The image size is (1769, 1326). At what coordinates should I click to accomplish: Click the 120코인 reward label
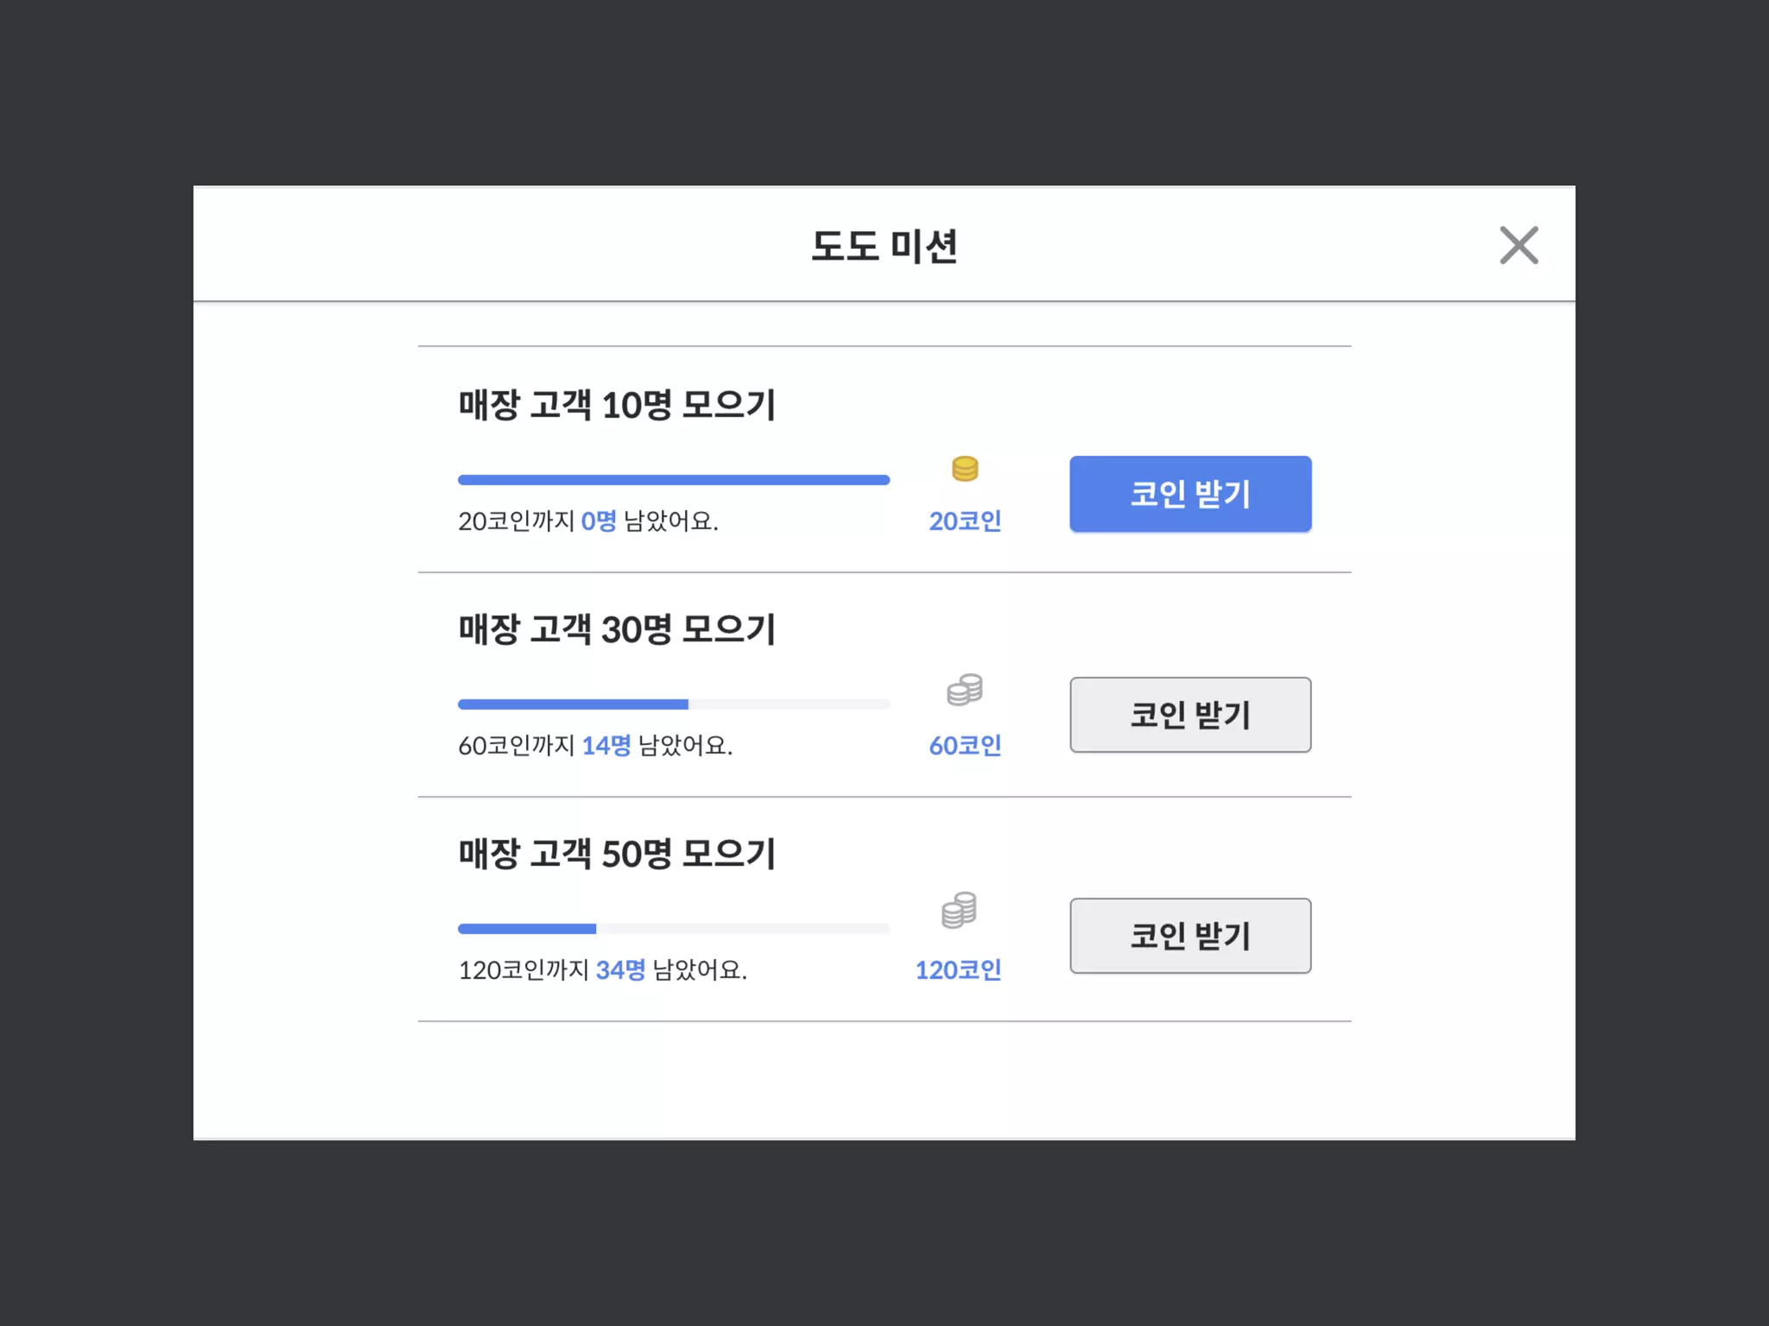(x=958, y=970)
